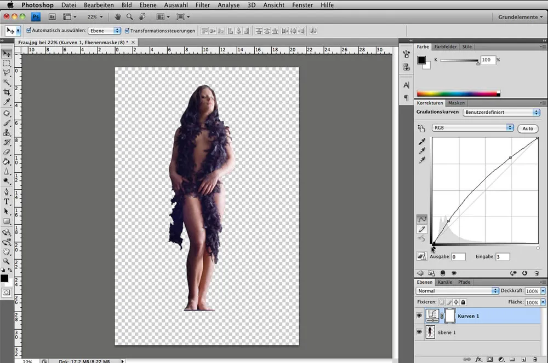Open the Normal blend mode dropdown
This screenshot has height=363, width=548.
click(x=457, y=291)
